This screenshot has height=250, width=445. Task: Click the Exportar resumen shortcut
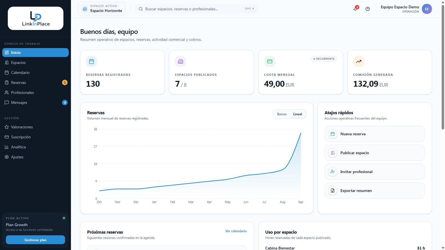375,191
